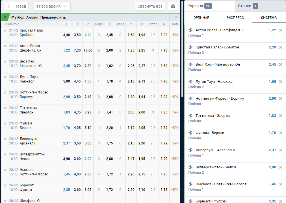Image resolution: width=286 pixels, height=203 pixels.
Task: Favorite the Астон Вилла – Шеффилд Юн match star
Action: (x=5, y=46)
